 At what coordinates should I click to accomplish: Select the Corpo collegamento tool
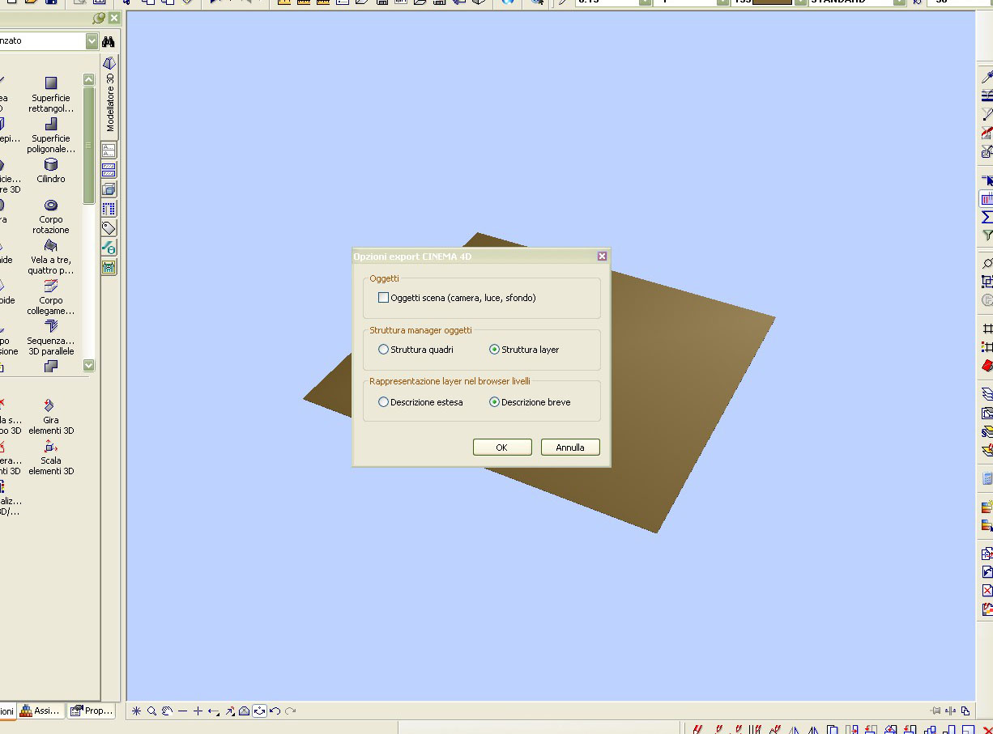point(51,296)
